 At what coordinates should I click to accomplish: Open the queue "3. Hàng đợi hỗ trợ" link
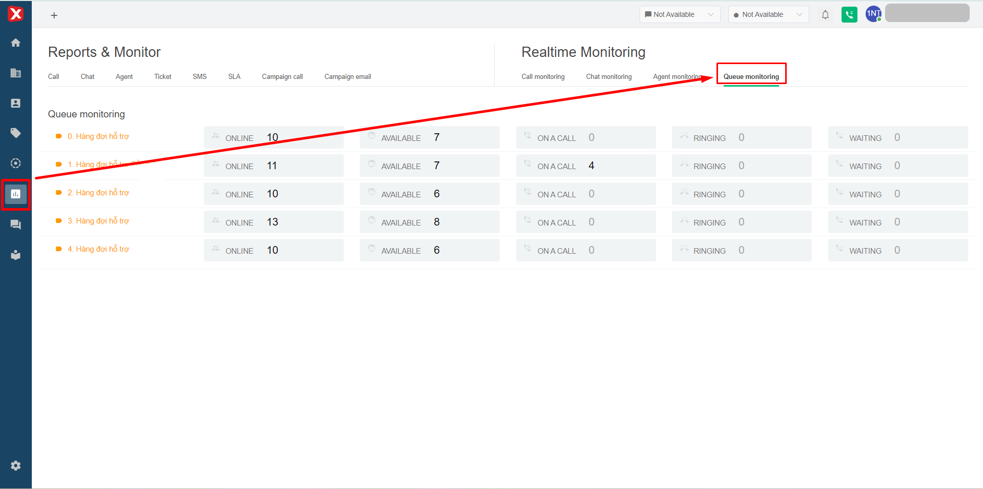[x=98, y=221]
